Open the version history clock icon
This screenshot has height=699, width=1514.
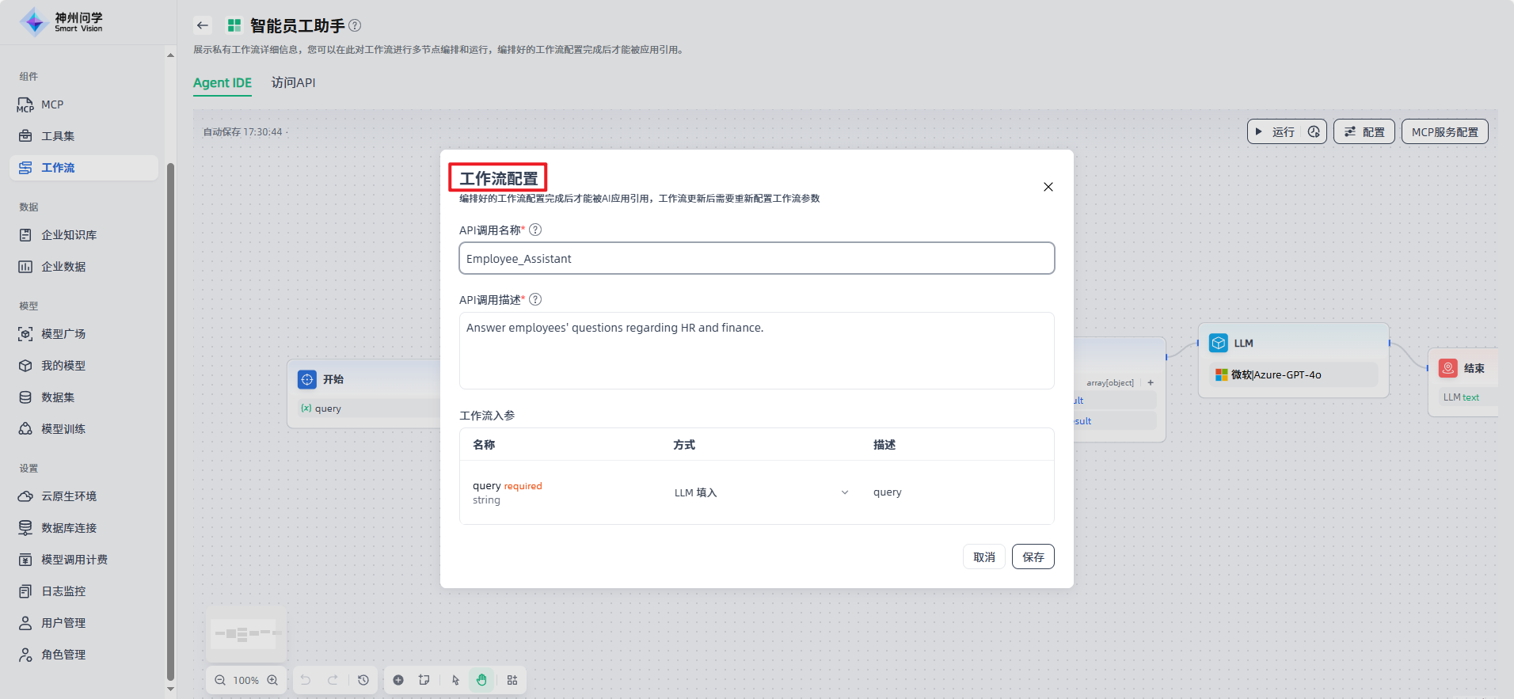pos(363,680)
